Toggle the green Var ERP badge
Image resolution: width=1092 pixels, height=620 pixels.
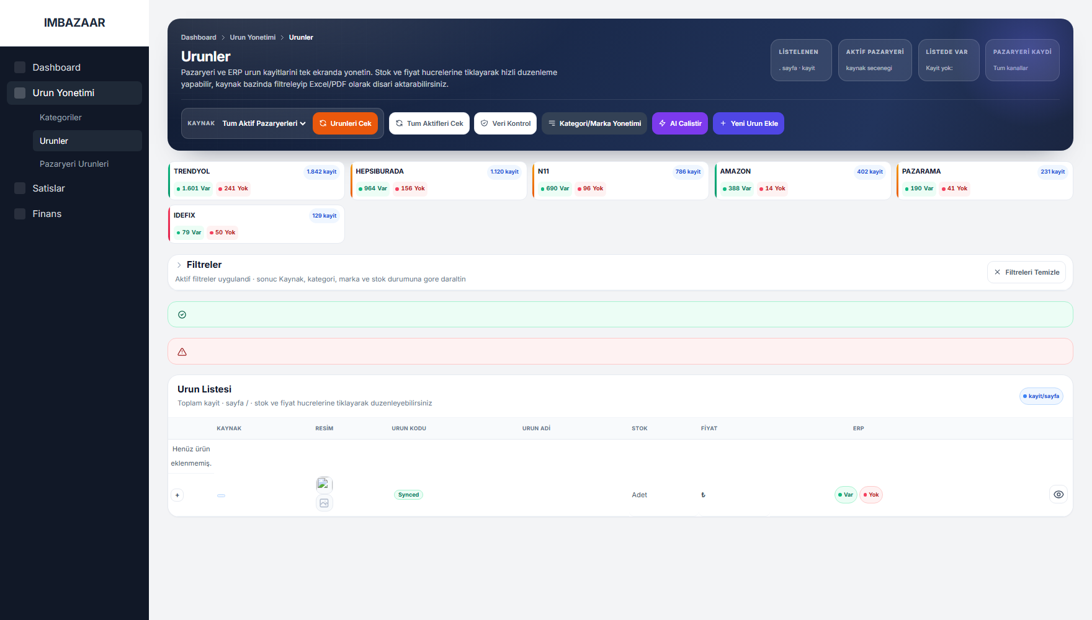tap(845, 495)
